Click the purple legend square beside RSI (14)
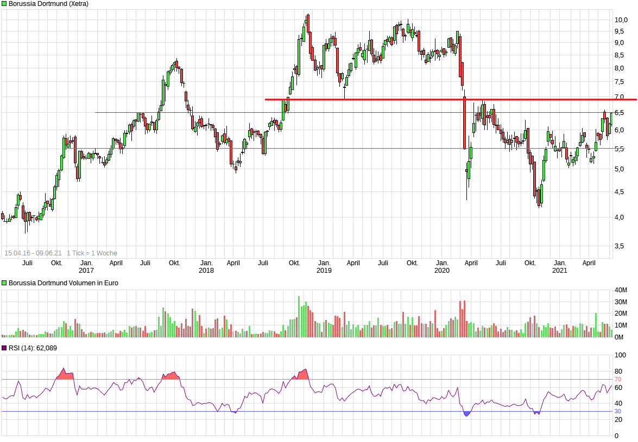 [4, 348]
